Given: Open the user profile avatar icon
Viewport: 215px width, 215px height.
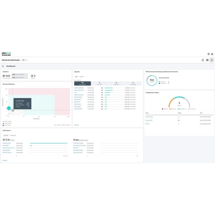Looking at the screenshot, I should pyautogui.click(x=212, y=60).
